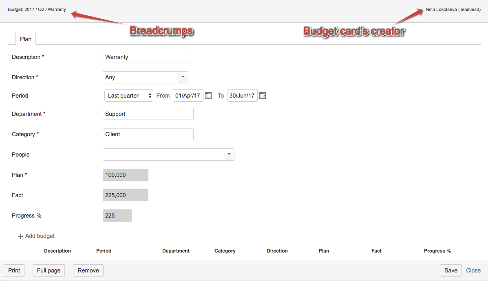
Task: Click the Department field showing Support
Action: click(148, 114)
